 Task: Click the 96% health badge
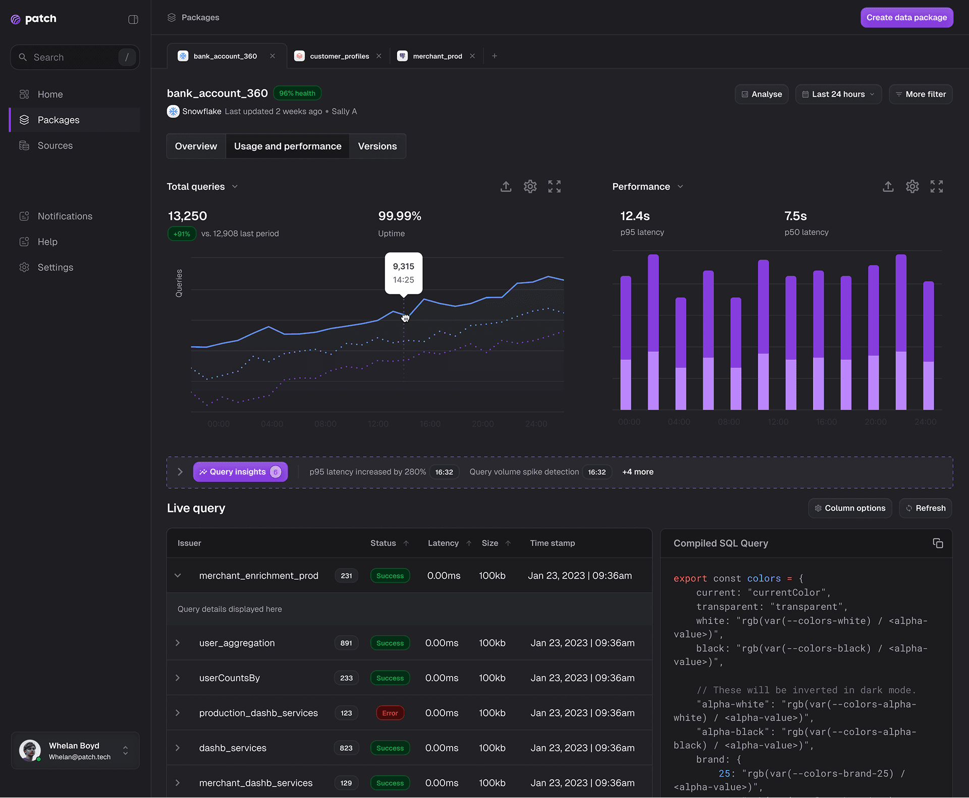click(x=297, y=93)
